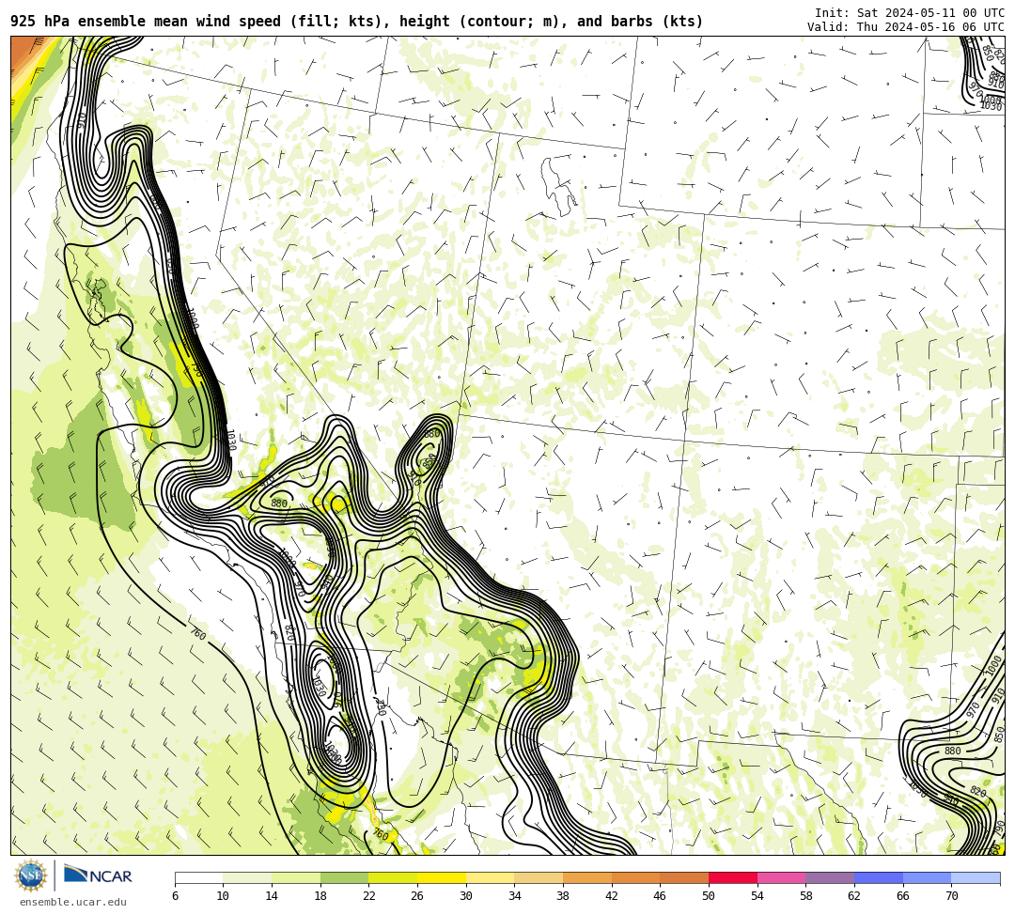Select the Init: Sat 2024-05-11 00 UTC text
Screen dimensions: 1015x914
pos(910,13)
